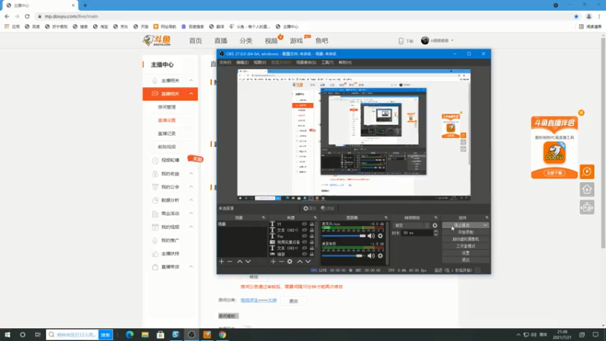Mute the Mic/Aux speaker icon in mixer
This screenshot has width=606, height=341.
click(x=371, y=236)
